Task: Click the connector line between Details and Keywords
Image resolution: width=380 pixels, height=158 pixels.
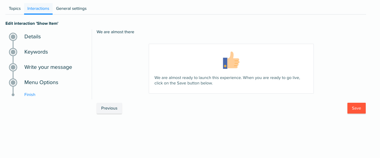Action: coord(13,44)
